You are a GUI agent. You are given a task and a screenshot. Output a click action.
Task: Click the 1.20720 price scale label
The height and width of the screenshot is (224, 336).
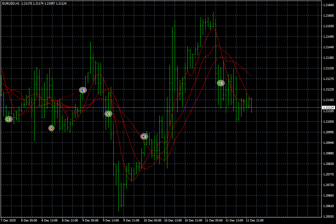[x=329, y=185]
